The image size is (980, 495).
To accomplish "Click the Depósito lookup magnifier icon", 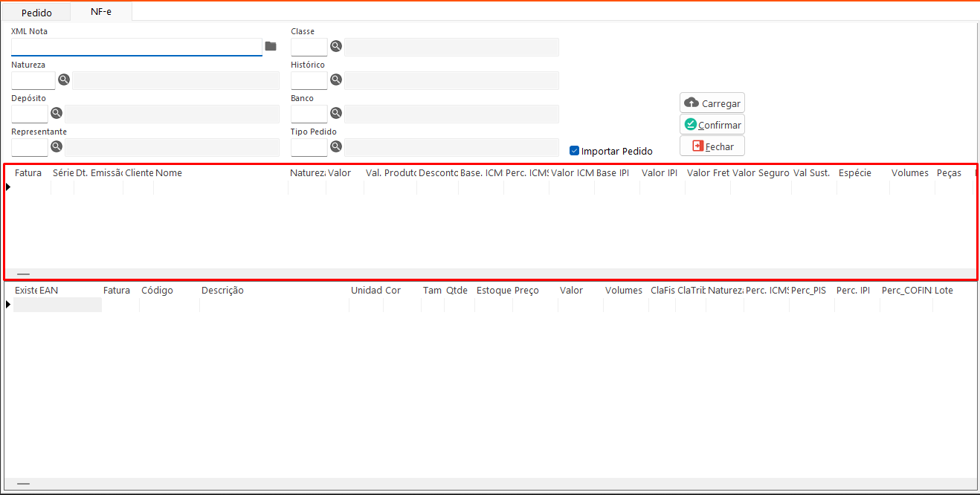I will [57, 113].
